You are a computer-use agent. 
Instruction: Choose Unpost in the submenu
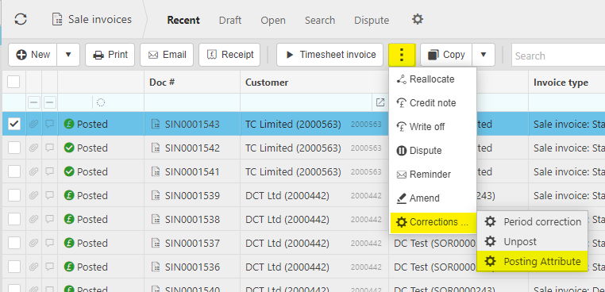tap(533, 241)
